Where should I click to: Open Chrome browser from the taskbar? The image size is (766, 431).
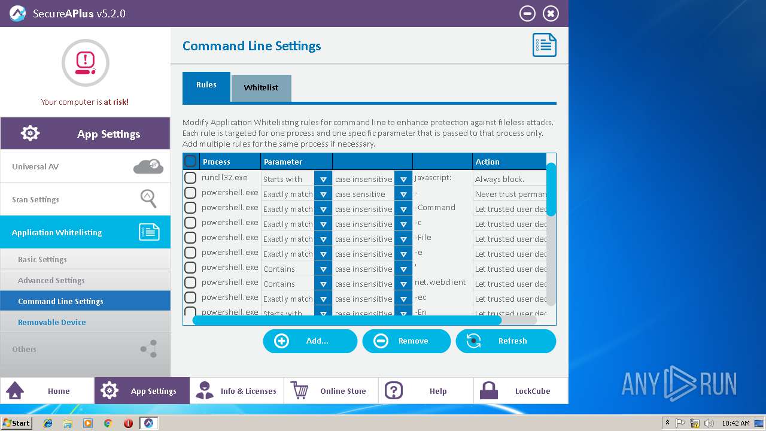(108, 423)
